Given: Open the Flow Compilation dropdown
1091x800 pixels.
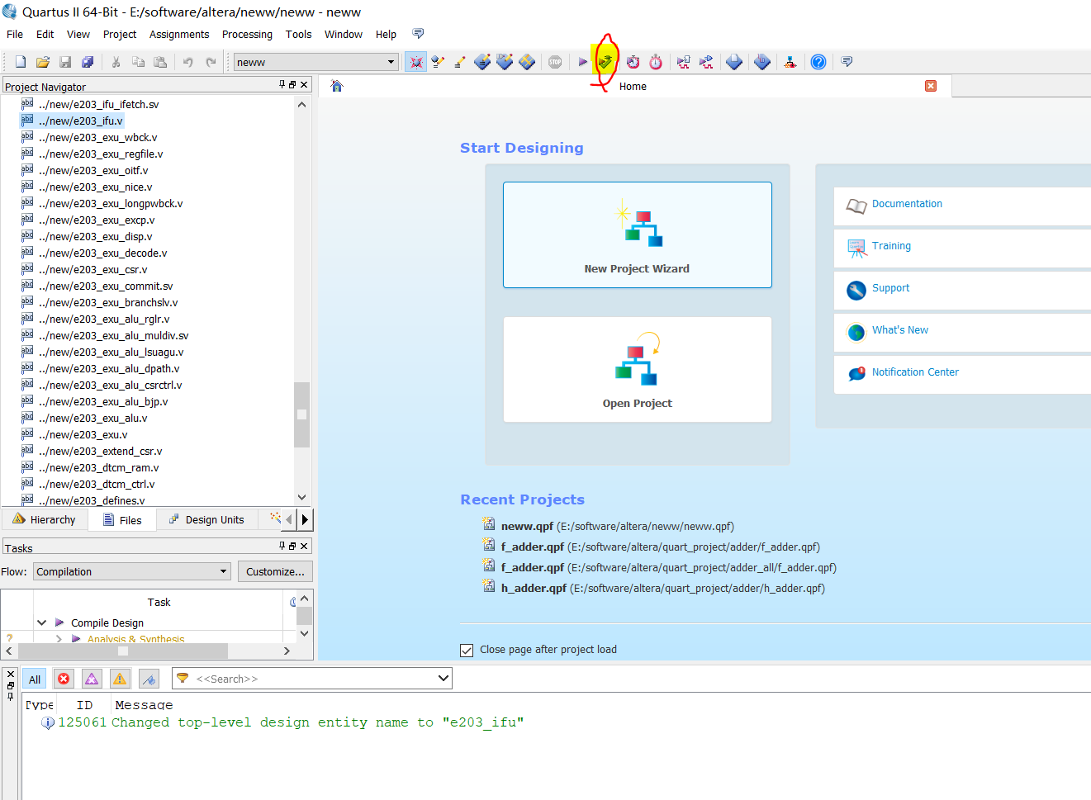Looking at the screenshot, I should (223, 571).
